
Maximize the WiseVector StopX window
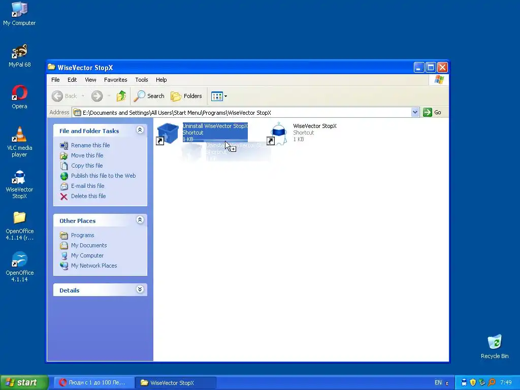tap(431, 68)
